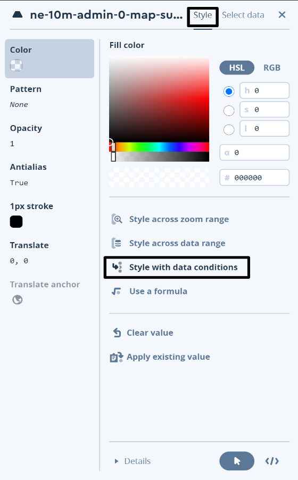Click the data conditions branching icon
This screenshot has height=480, width=298.
[x=117, y=267]
